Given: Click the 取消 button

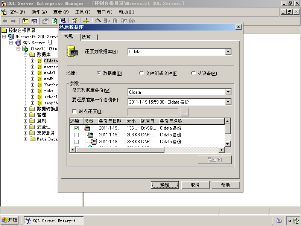Looking at the screenshot, I should (x=195, y=185).
